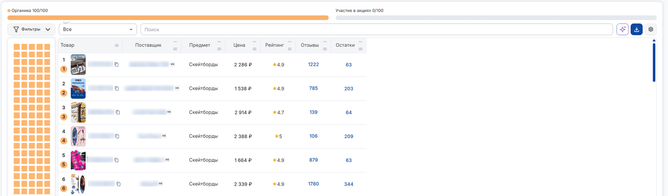Click orange position badge 3
The width and height of the screenshot is (668, 196).
point(63,117)
